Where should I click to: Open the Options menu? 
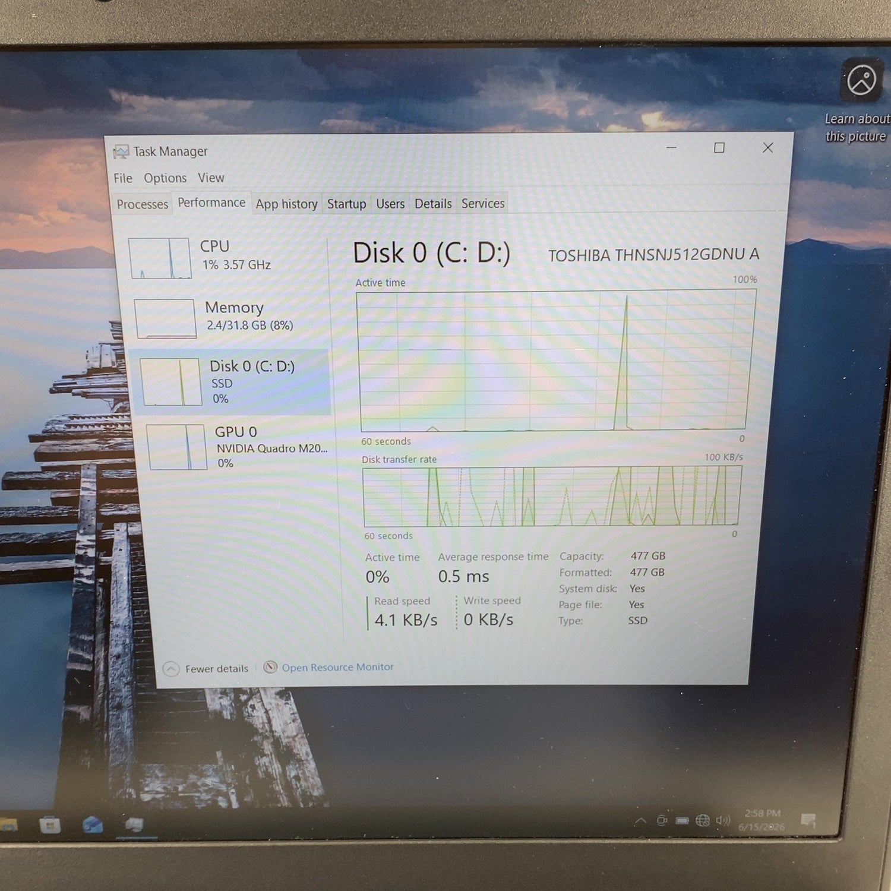pos(165,178)
